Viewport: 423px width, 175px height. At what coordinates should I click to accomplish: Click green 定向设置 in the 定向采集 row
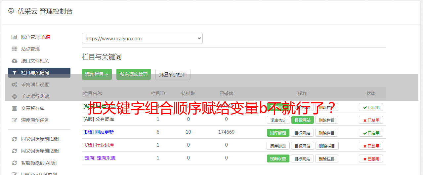pyautogui.click(x=278, y=158)
